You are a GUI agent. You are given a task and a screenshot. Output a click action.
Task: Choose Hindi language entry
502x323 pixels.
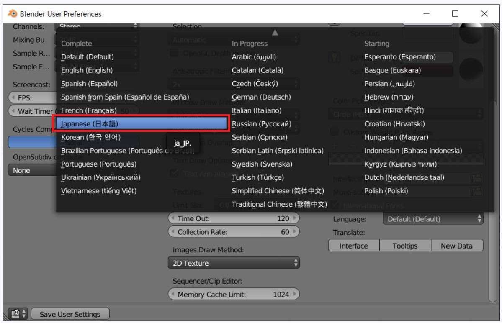click(x=394, y=110)
